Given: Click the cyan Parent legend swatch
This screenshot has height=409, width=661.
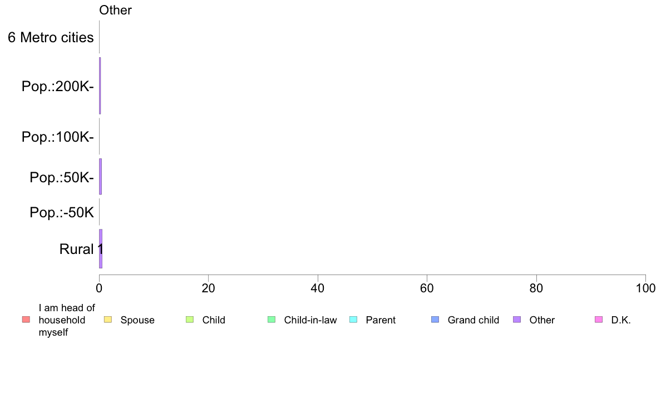Looking at the screenshot, I should click(x=353, y=320).
